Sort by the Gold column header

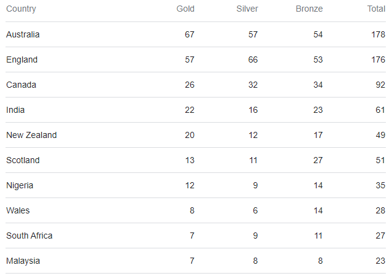click(x=185, y=9)
